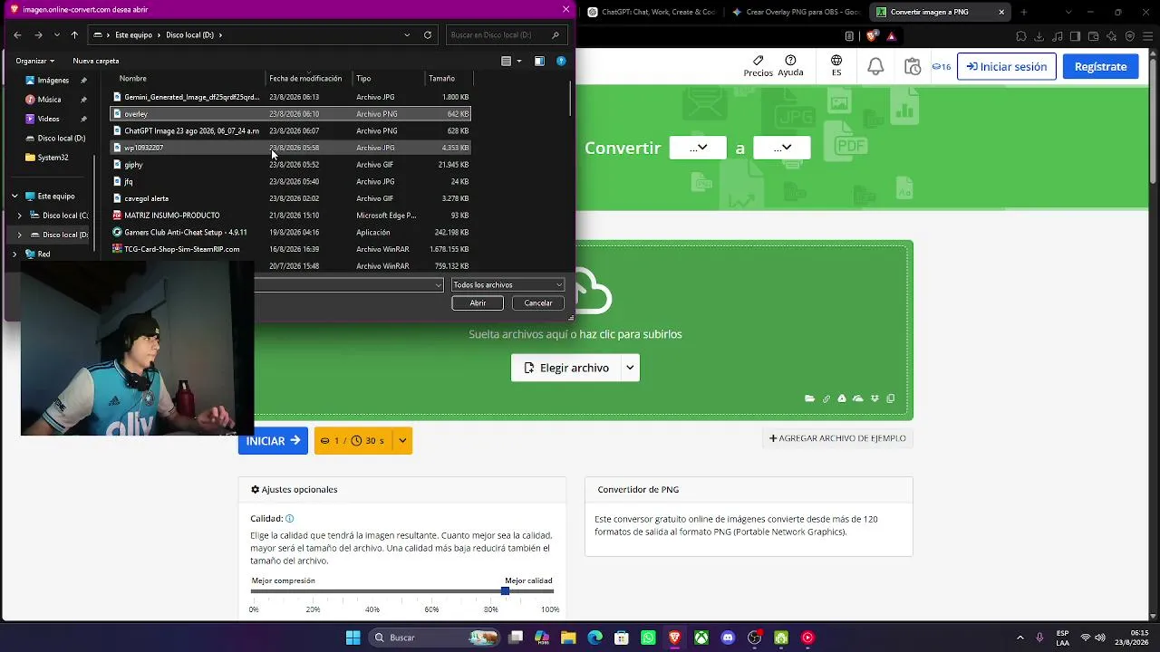The image size is (1160, 652).
Task: Go up one folder in file dialog
Action: 74,35
